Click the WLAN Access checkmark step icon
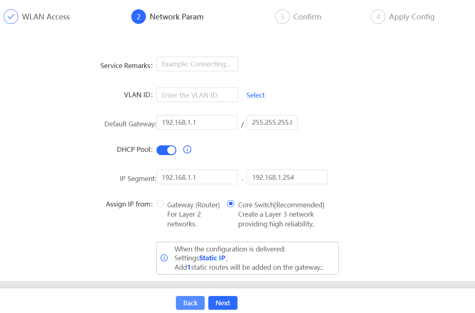 [x=11, y=17]
